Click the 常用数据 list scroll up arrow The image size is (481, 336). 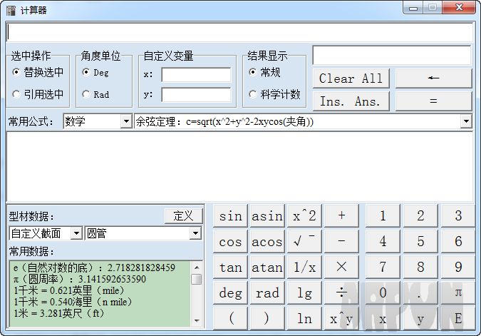(x=197, y=268)
